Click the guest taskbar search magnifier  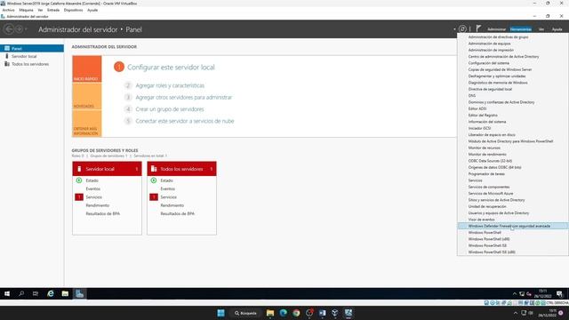click(x=21, y=293)
